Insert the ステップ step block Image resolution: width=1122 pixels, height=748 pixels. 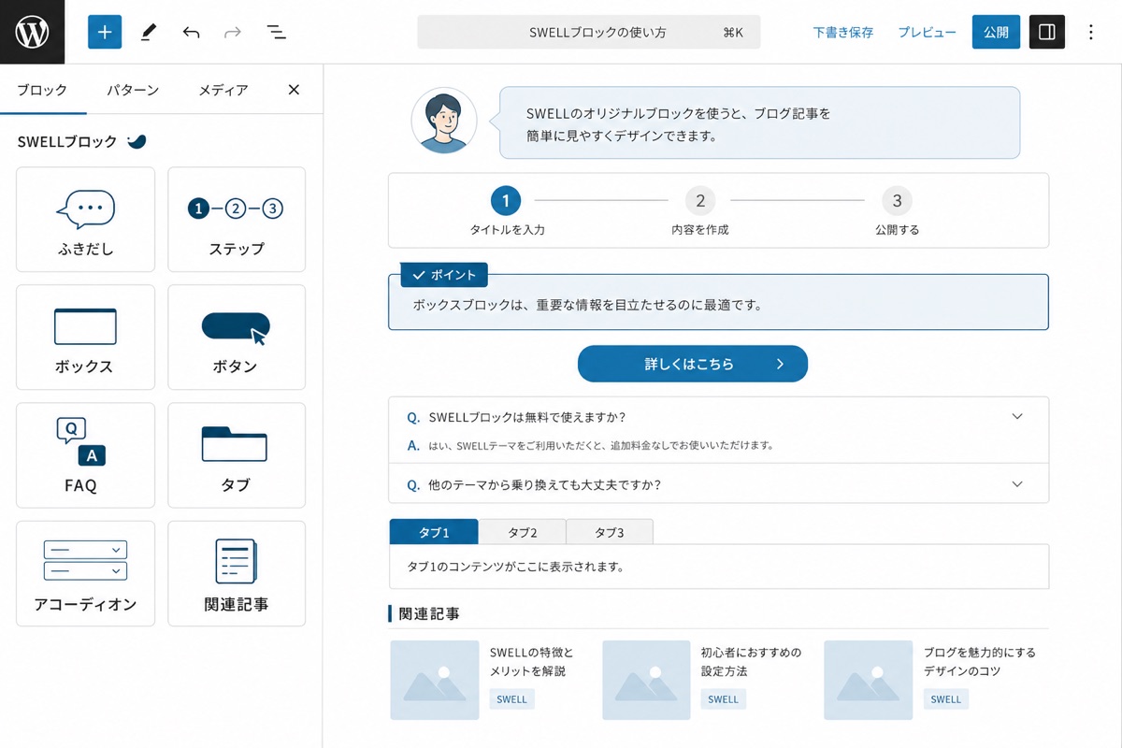pos(237,220)
